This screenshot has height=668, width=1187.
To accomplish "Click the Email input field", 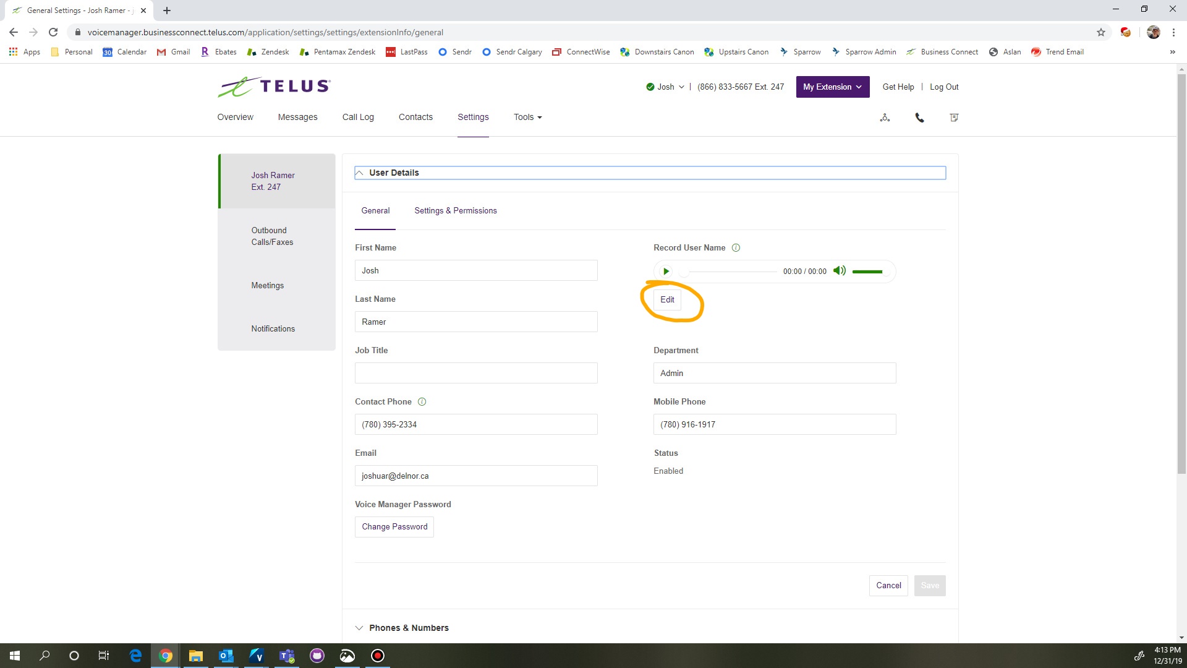I will [476, 476].
